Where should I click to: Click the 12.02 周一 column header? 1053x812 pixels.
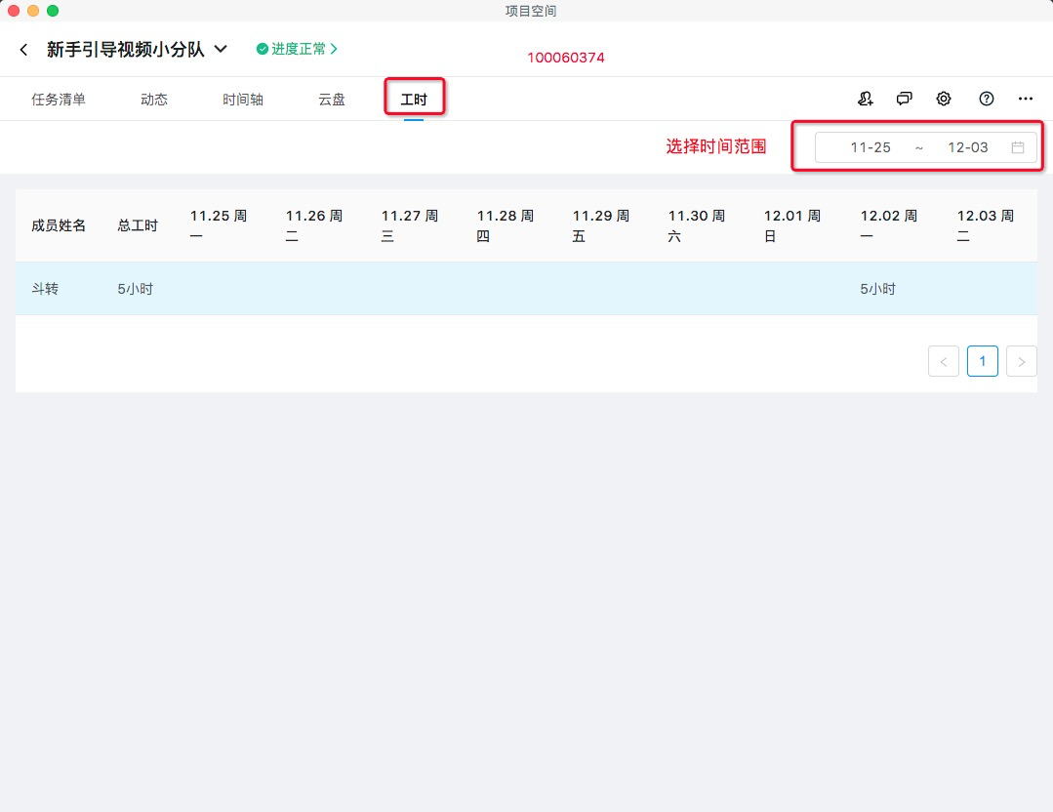point(888,225)
